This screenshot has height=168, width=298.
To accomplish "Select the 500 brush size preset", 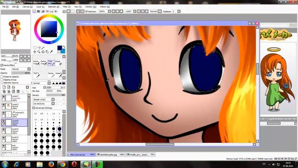I will coord(47,153).
